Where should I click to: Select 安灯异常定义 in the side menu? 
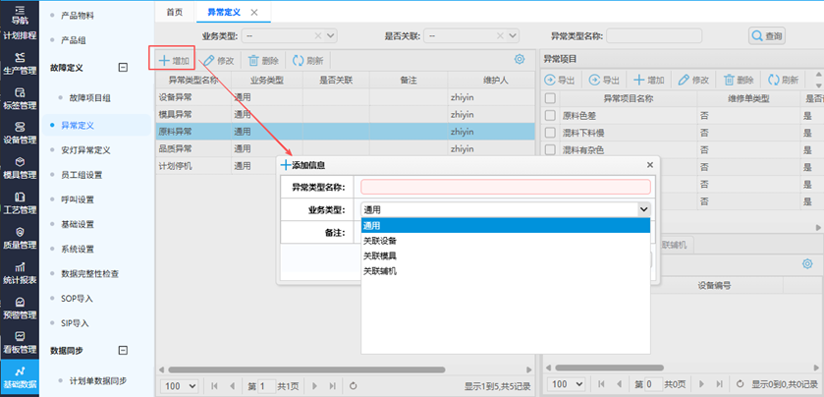pos(84,150)
